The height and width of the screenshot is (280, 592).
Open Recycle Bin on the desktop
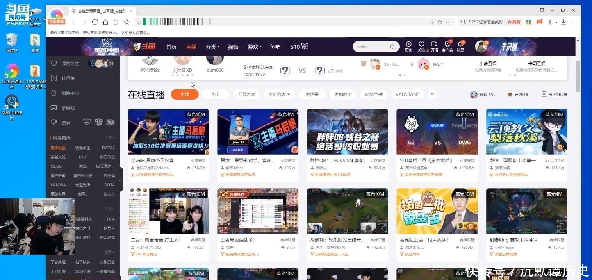tap(11, 43)
